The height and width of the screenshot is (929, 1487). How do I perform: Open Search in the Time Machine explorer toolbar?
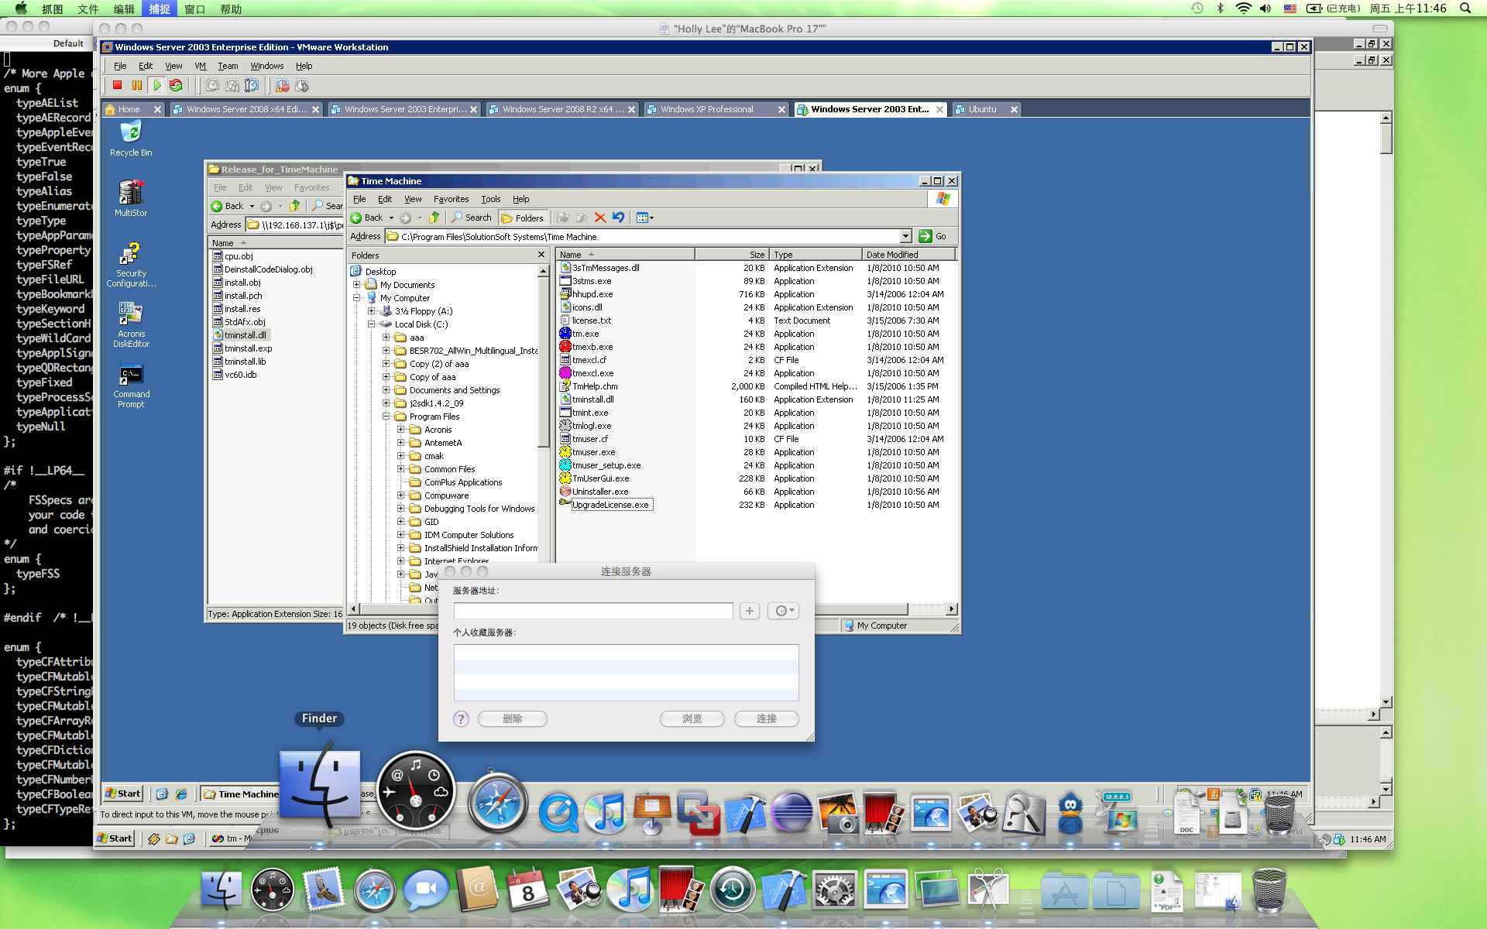pyautogui.click(x=472, y=218)
